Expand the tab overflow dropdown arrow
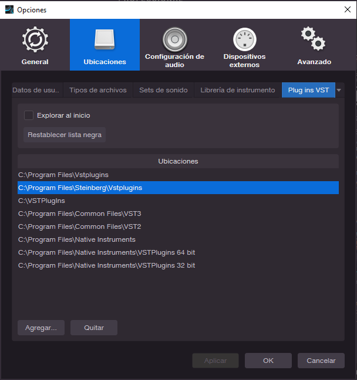The height and width of the screenshot is (380, 357). click(339, 90)
